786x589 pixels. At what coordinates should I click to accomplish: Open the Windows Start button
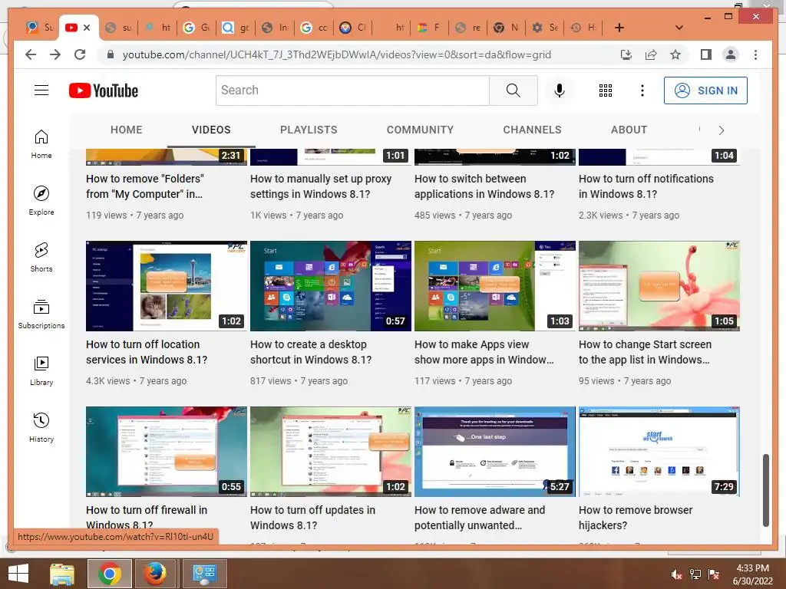[x=18, y=574]
